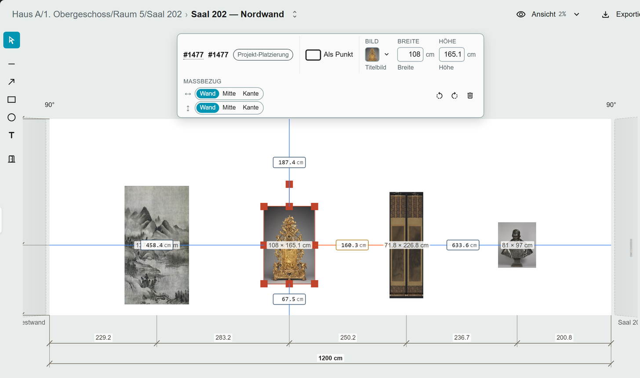The width and height of the screenshot is (640, 378).
Task: Click the top-left resize handle of selected artwork
Action: pos(264,206)
